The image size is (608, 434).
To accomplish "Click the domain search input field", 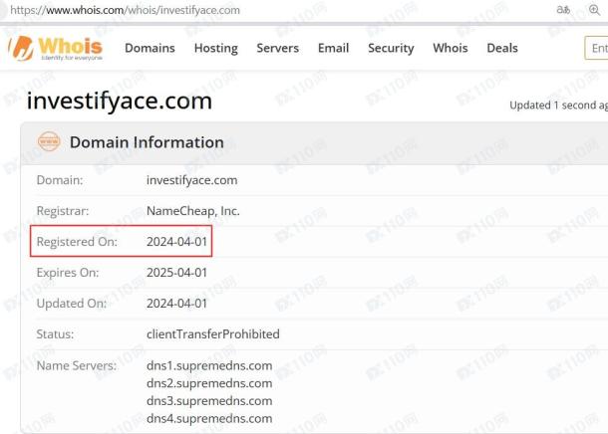I will [596, 48].
